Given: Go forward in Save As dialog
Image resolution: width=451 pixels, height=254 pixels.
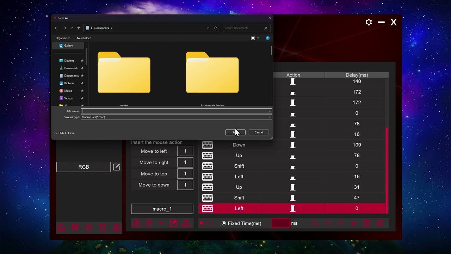Looking at the screenshot, I should coord(64,28).
